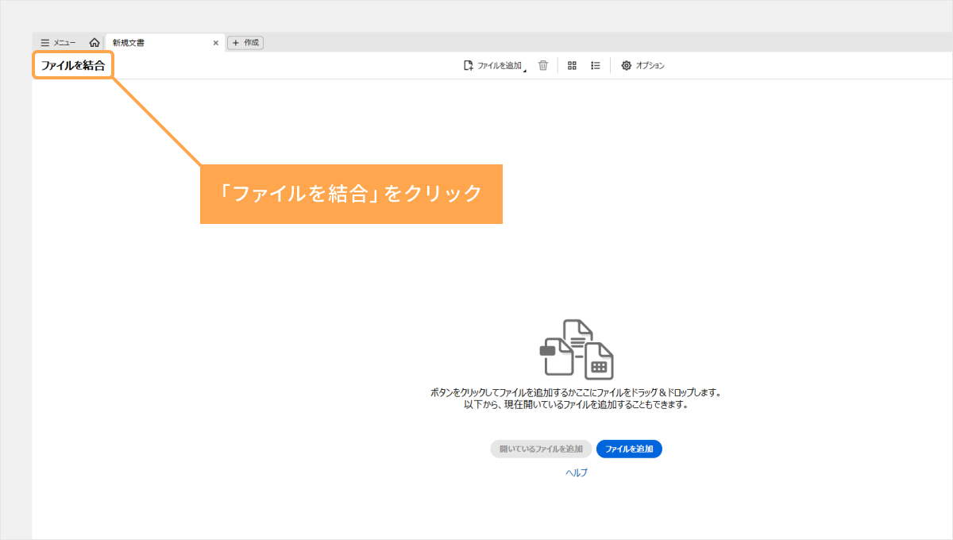Click the blue ファイルを追加 button
This screenshot has width=953, height=540.
[x=629, y=449]
